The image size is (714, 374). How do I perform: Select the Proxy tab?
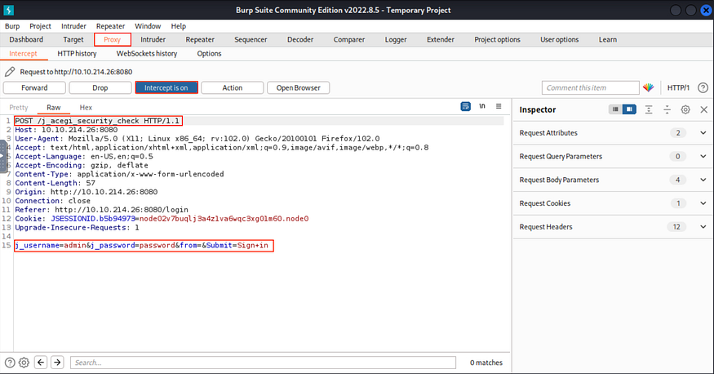point(113,40)
